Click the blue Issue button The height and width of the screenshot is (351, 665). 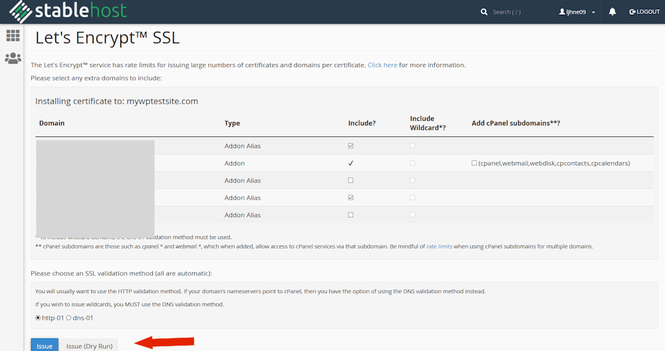[45, 346]
